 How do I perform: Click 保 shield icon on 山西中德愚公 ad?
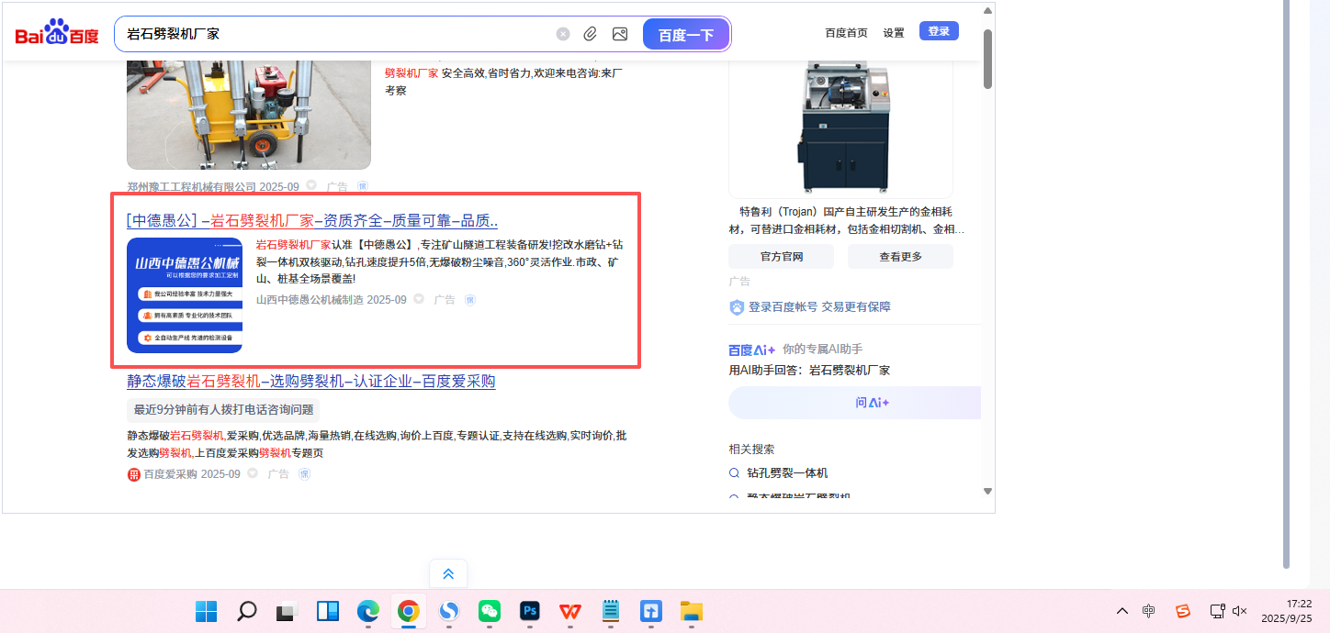click(470, 300)
